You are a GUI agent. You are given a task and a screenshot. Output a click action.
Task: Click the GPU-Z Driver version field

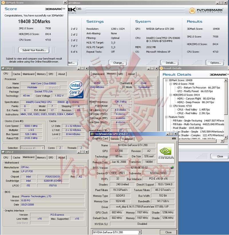142,207
